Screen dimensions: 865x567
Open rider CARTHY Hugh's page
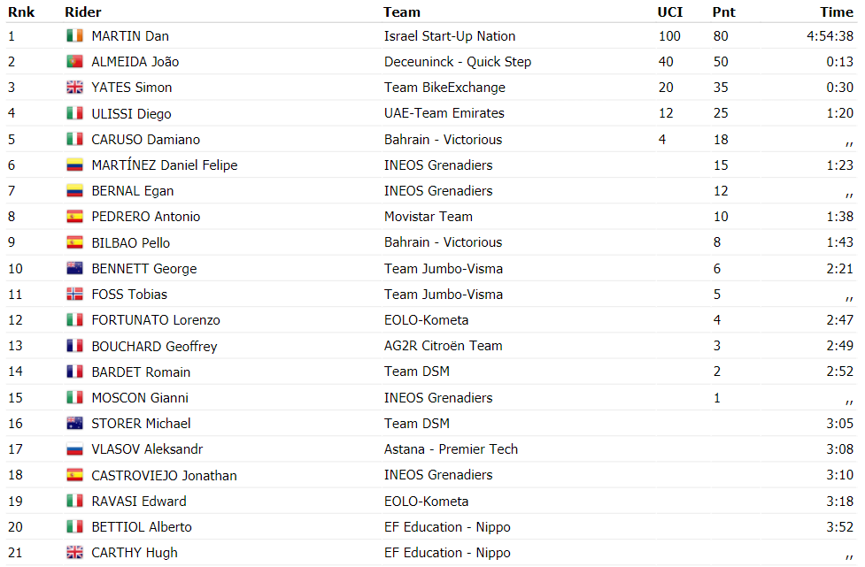point(134,553)
